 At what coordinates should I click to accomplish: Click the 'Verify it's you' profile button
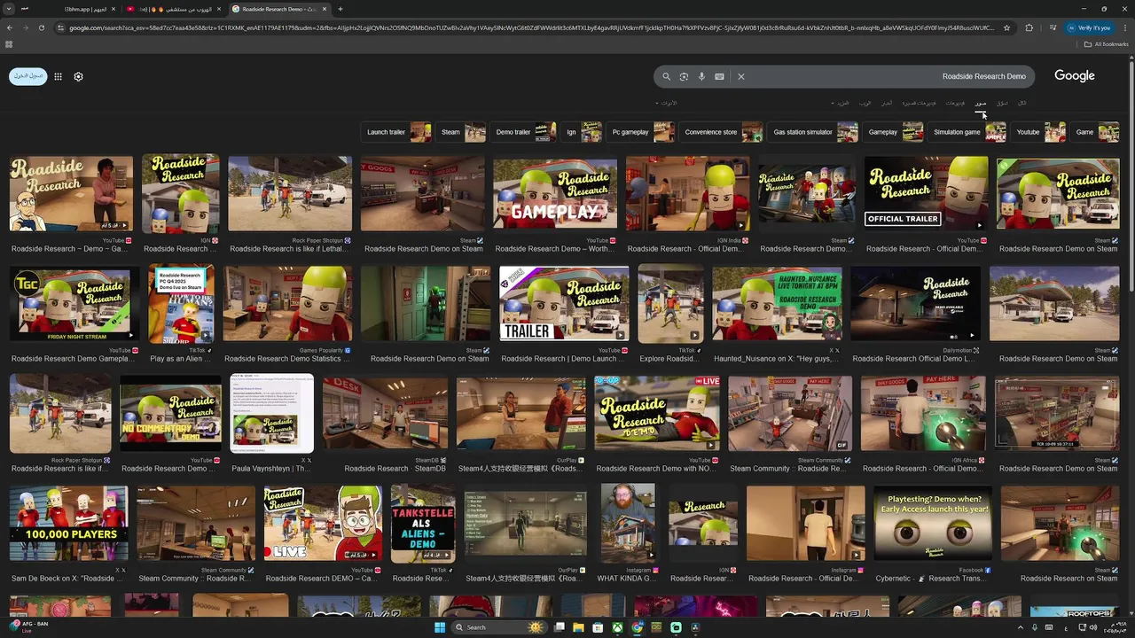pyautogui.click(x=1089, y=27)
